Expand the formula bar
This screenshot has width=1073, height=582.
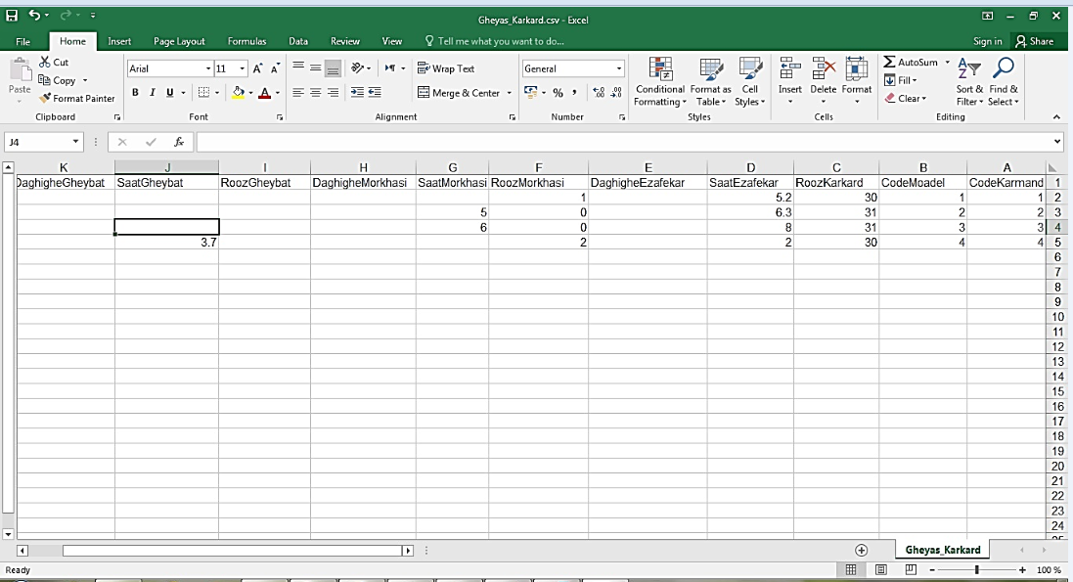click(1058, 142)
